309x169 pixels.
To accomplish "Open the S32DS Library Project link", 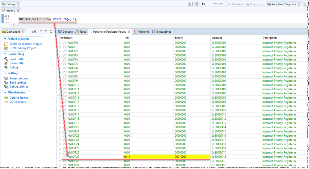I will click(x=23, y=48).
